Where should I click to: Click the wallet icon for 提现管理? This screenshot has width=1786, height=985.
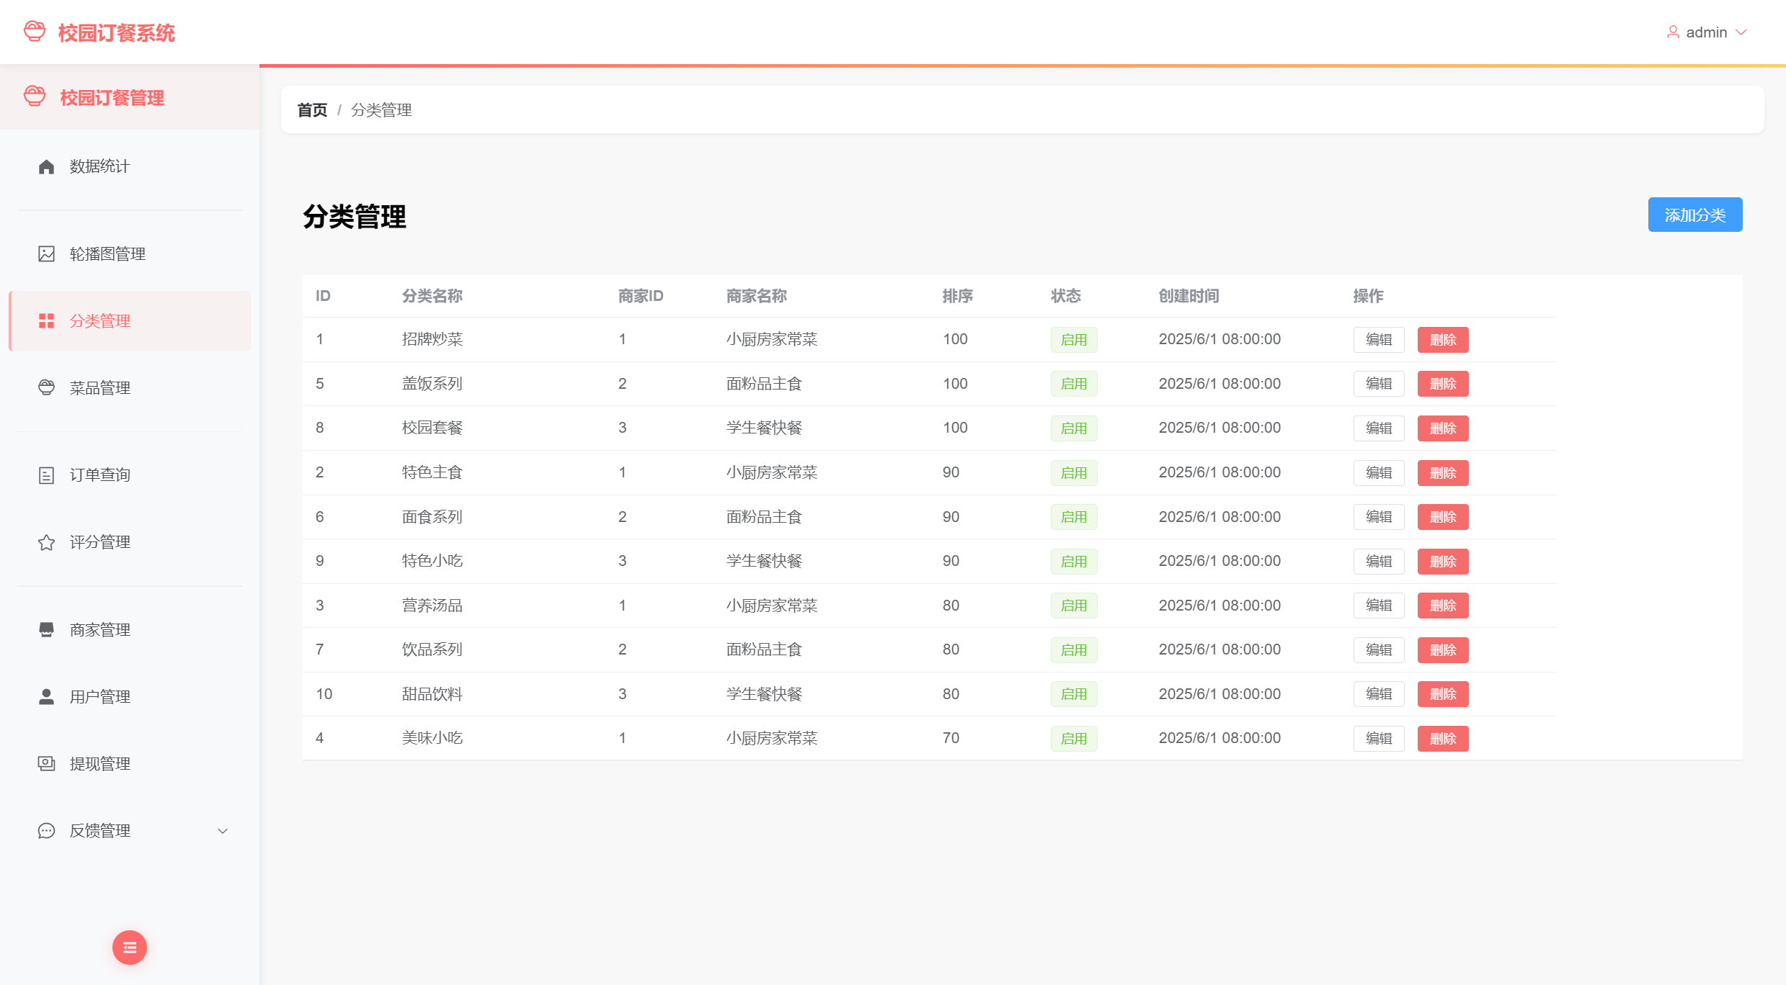tap(46, 764)
